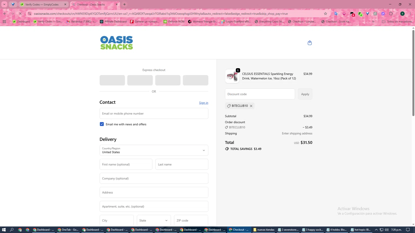Open the tab search dropdown arrow
This screenshot has width=415, height=233.
click(4, 4)
